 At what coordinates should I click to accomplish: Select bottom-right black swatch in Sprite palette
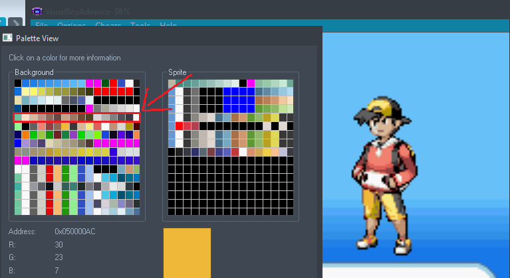(291, 211)
